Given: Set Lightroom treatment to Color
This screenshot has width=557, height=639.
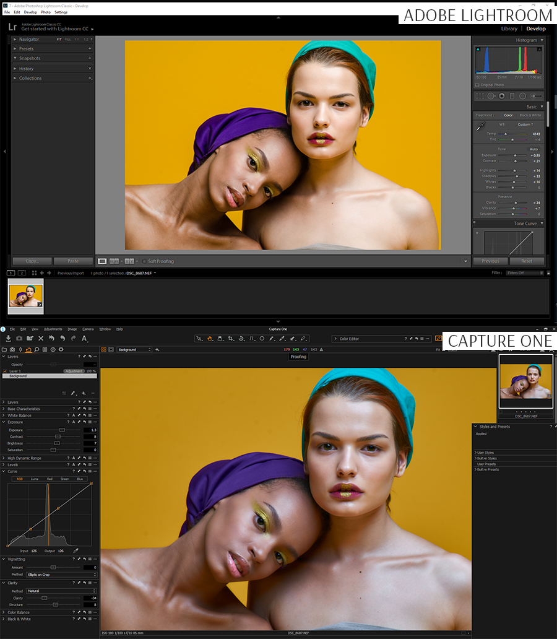Looking at the screenshot, I should click(508, 115).
